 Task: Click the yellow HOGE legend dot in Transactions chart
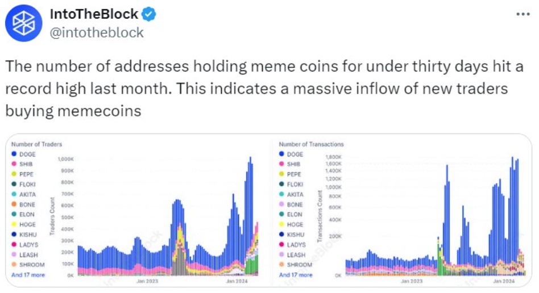(x=281, y=225)
